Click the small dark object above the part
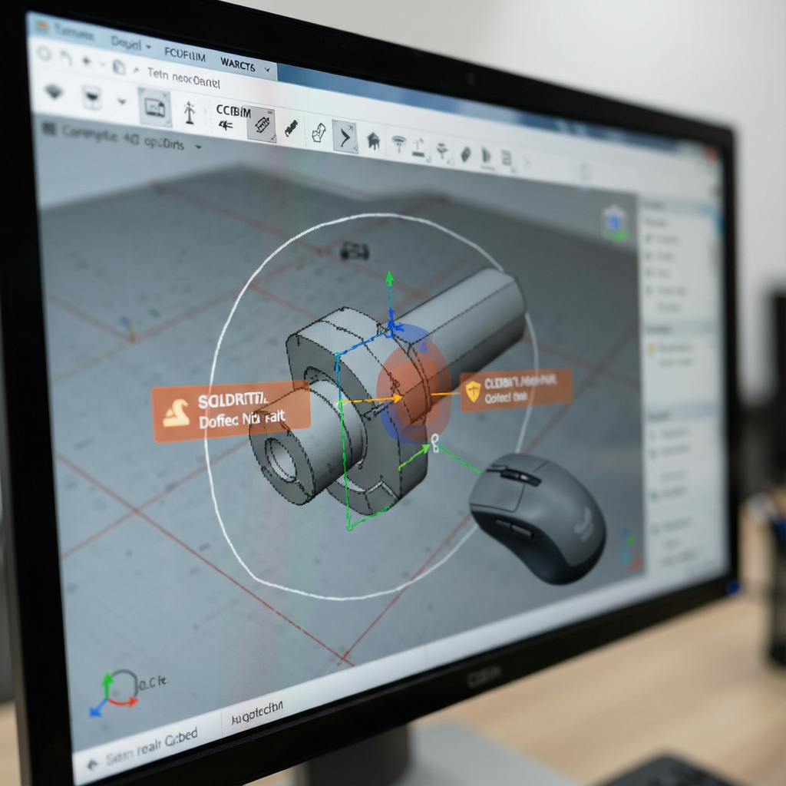 point(355,251)
